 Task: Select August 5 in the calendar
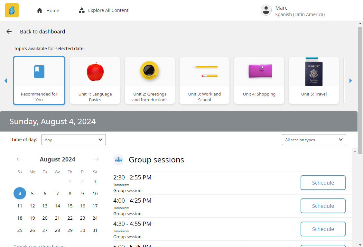pos(32,194)
